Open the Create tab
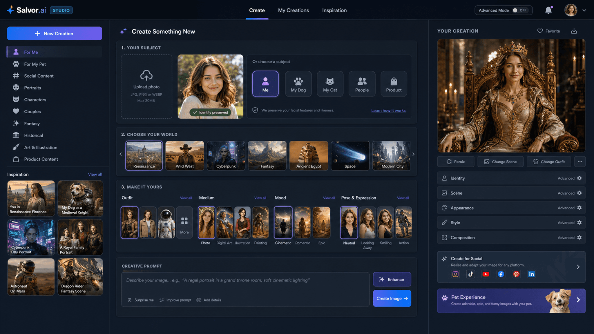The image size is (594, 334). coord(257,10)
